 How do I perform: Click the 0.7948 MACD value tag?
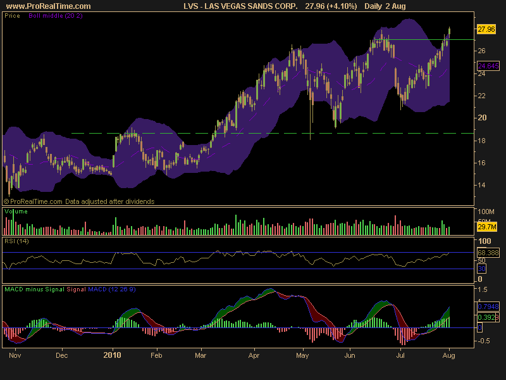tap(488, 307)
